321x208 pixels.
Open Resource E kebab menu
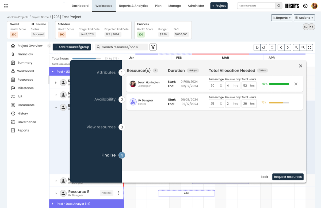(119, 193)
